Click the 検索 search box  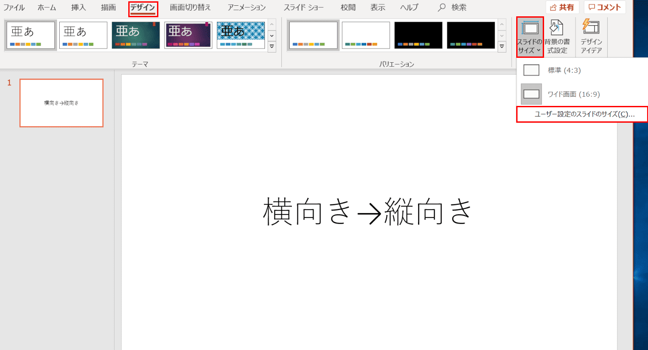click(452, 8)
